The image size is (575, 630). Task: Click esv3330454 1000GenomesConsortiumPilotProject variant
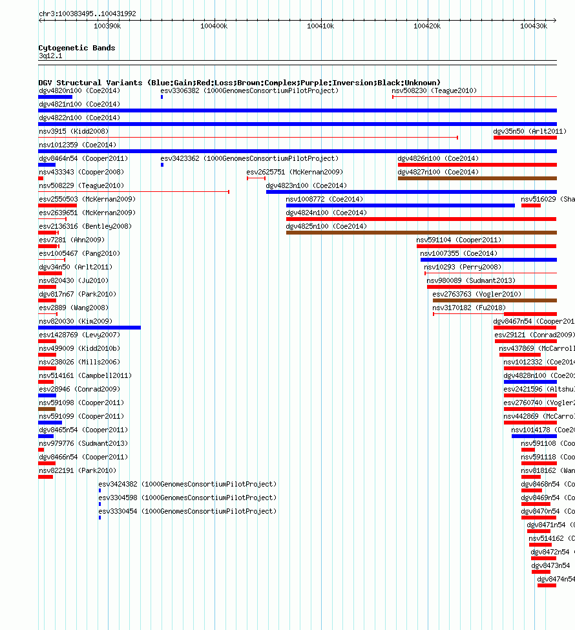[x=187, y=512]
